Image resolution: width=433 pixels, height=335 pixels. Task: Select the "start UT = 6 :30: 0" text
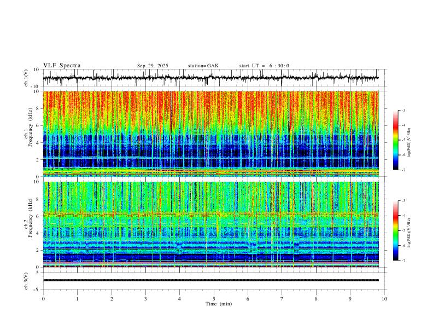click(264, 66)
